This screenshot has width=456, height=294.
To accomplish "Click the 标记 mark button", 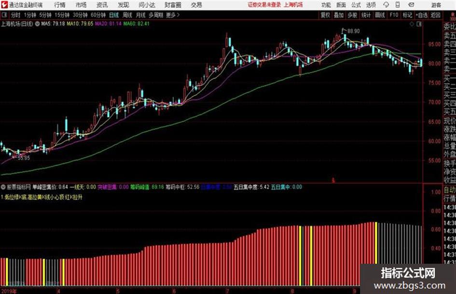I will (407, 15).
